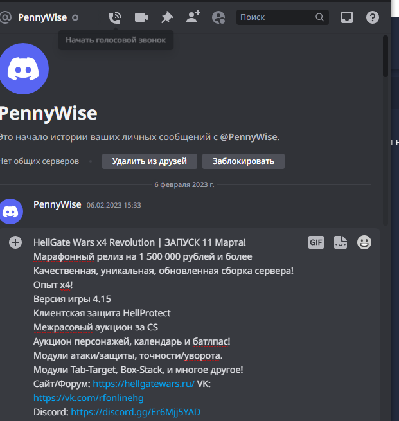Open the sticker picker
Image resolution: width=399 pixels, height=421 pixels.
point(341,242)
